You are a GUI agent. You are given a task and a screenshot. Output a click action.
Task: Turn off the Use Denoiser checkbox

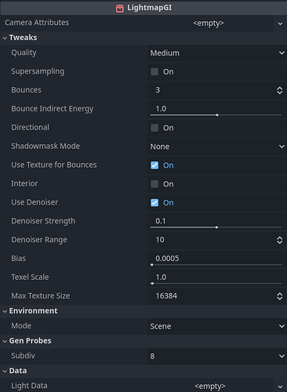click(x=154, y=202)
